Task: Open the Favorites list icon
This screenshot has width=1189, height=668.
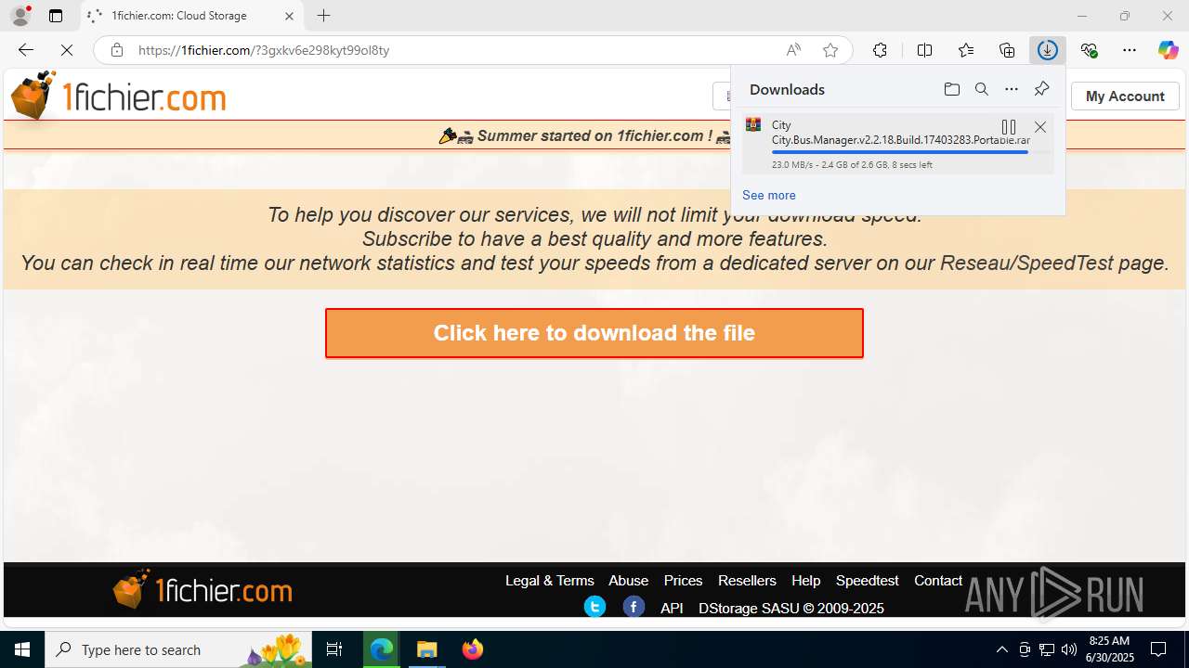Action: (966, 50)
